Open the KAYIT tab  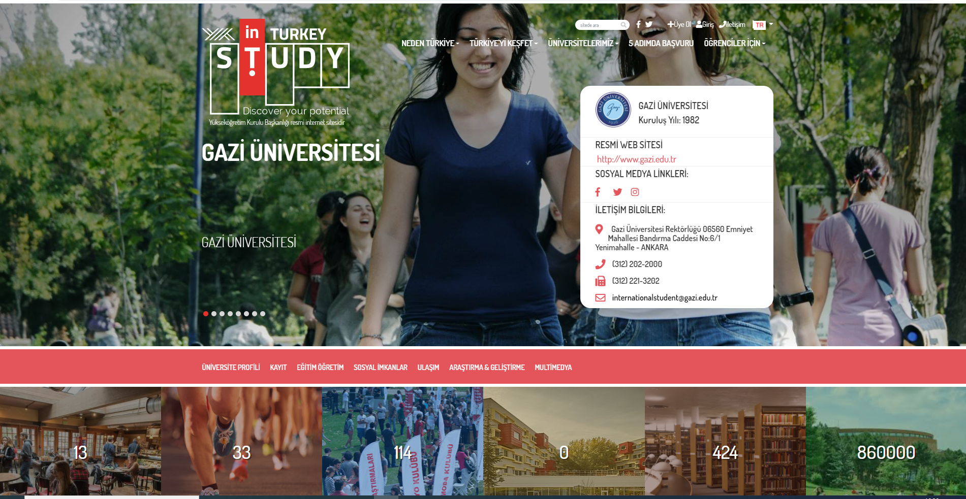pyautogui.click(x=278, y=368)
